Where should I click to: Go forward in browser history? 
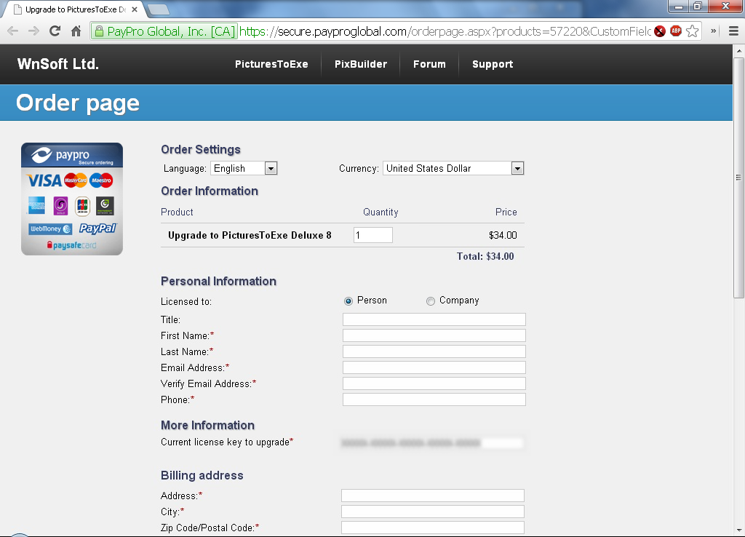click(x=33, y=31)
